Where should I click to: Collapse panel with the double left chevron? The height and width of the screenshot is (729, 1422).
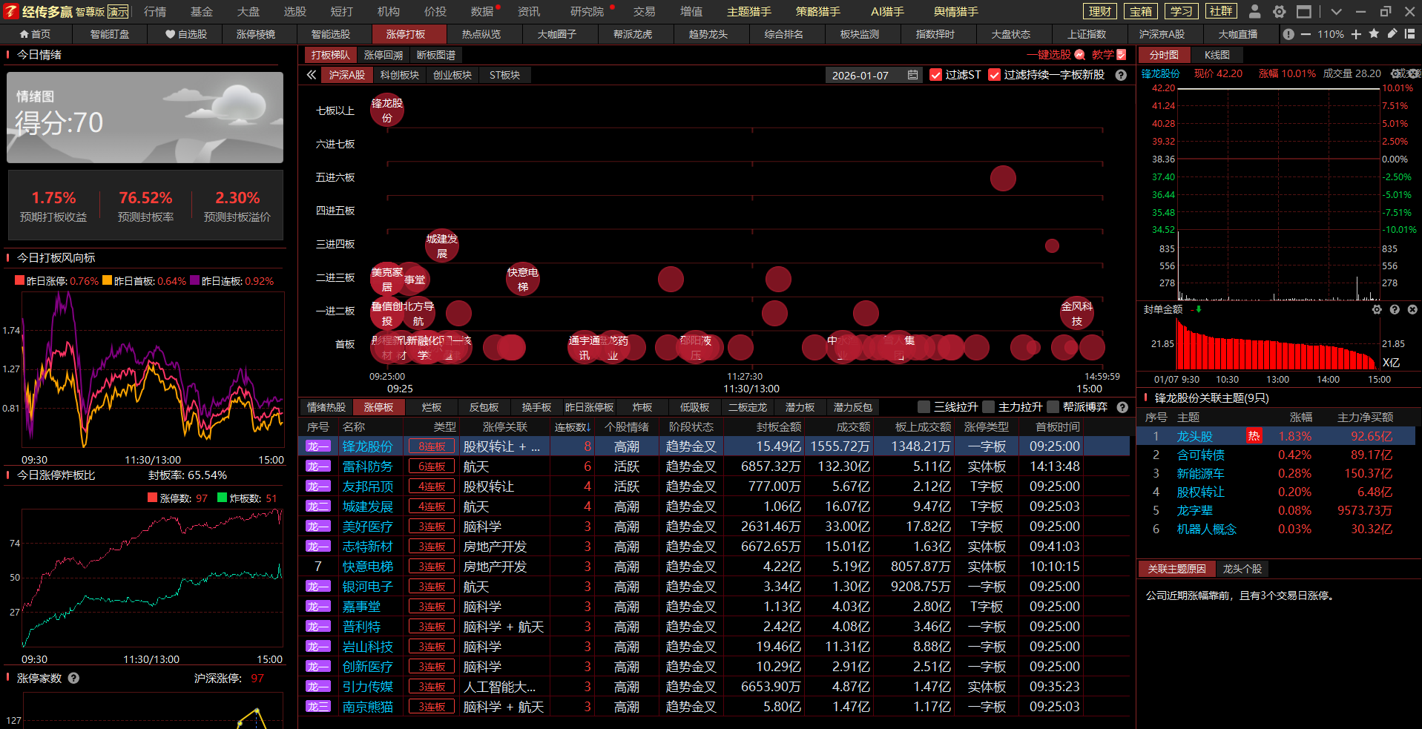[312, 75]
